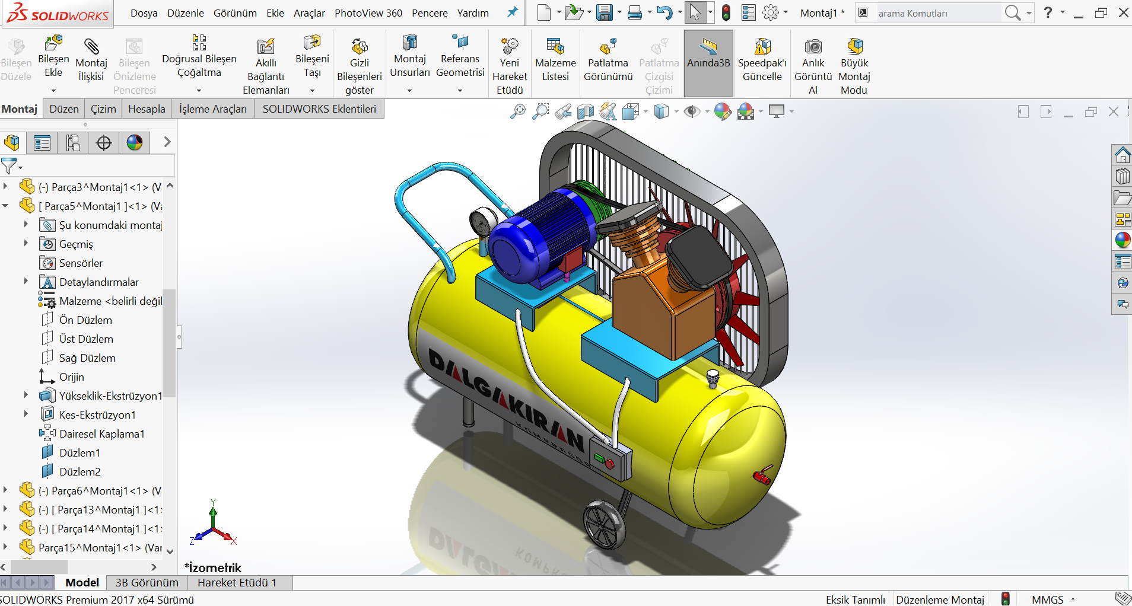Click Gizli Bileşenleri göster tool

coord(360,66)
